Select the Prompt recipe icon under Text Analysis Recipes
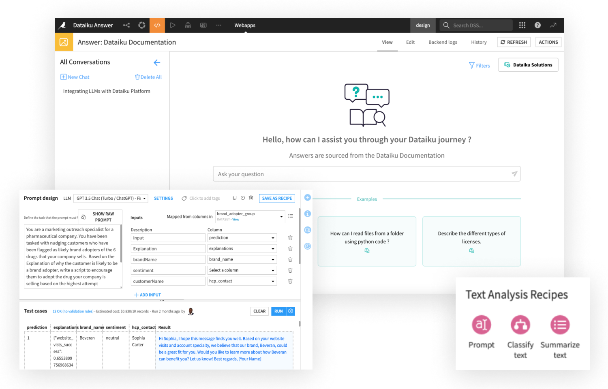Screen dimensions: 608x389 point(481,325)
